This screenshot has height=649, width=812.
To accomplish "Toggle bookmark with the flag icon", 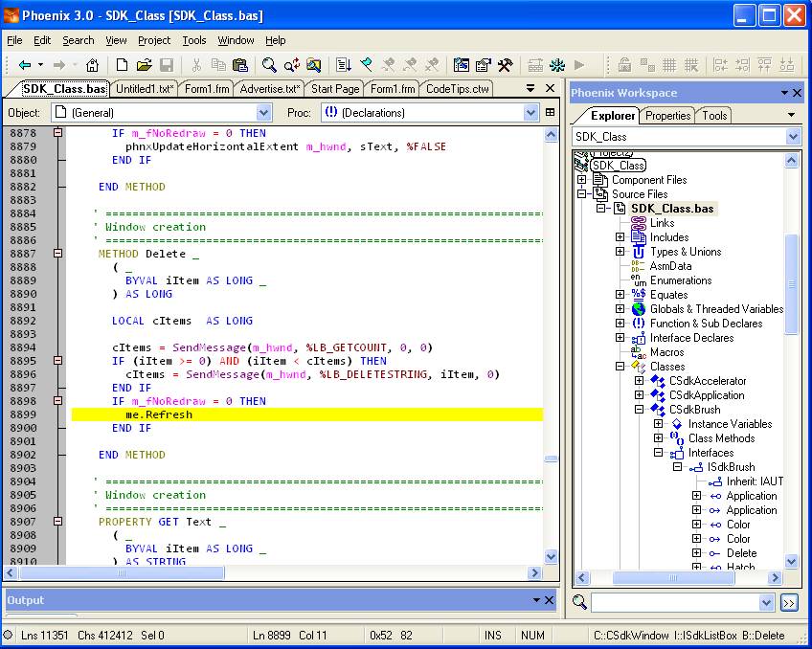I will pos(366,65).
